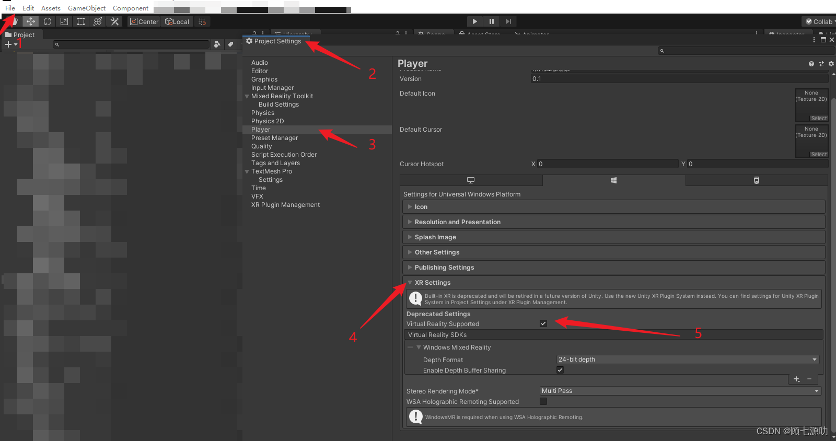
Task: Collapse TextMesh Pro tree node
Action: (x=247, y=171)
